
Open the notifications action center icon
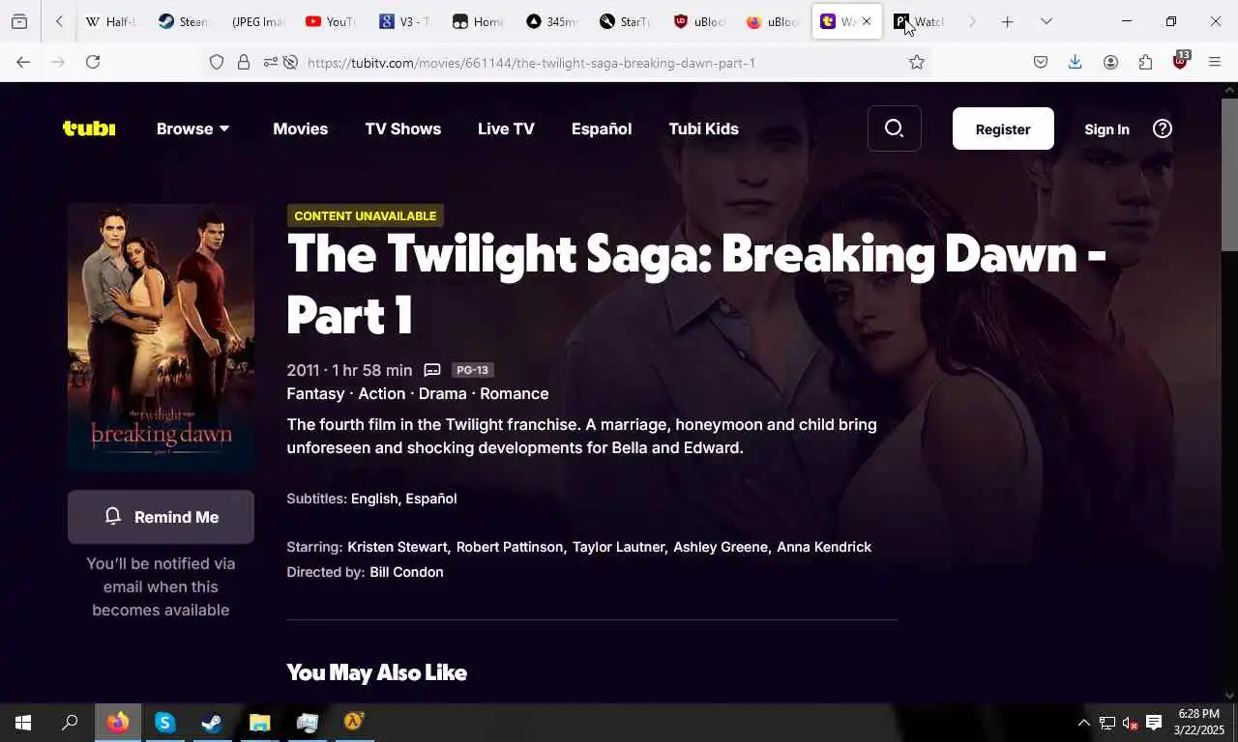coord(1154,723)
